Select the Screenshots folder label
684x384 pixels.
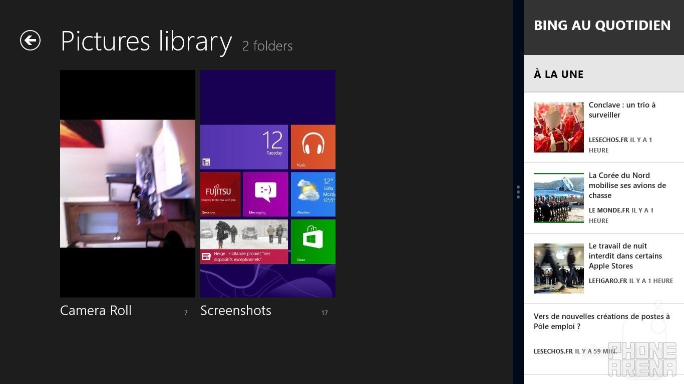236,310
